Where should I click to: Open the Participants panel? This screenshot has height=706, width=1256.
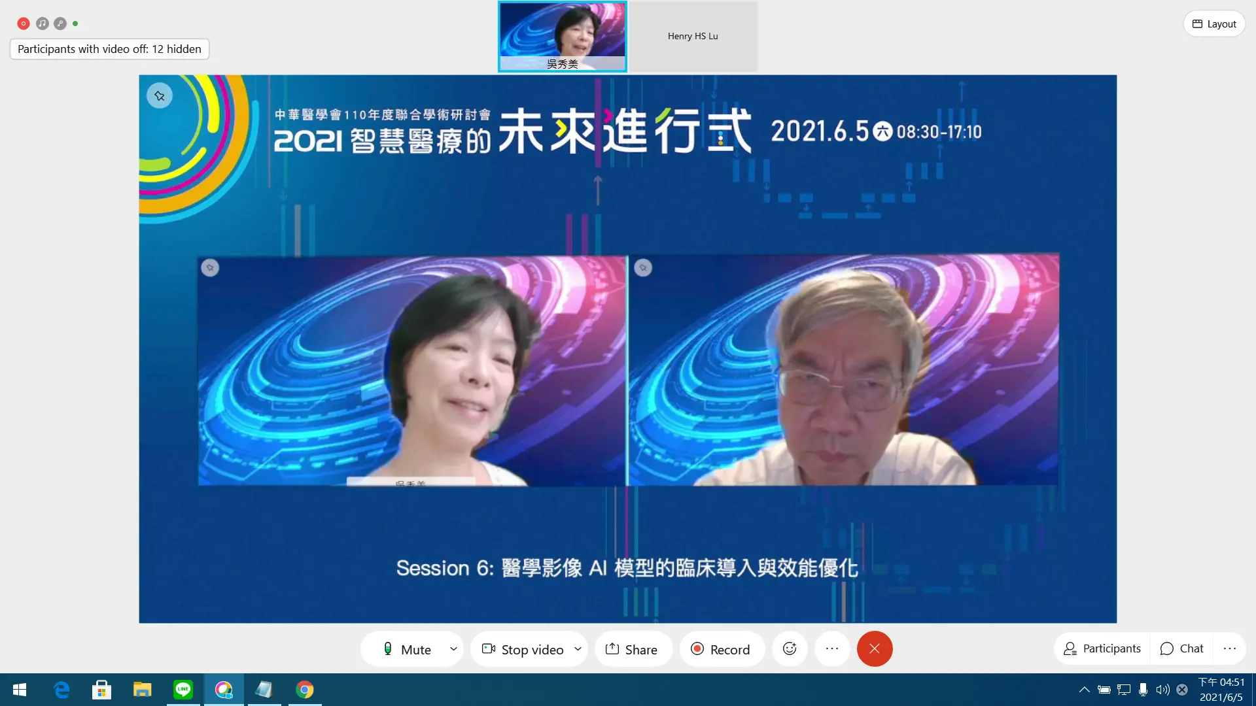(1102, 648)
